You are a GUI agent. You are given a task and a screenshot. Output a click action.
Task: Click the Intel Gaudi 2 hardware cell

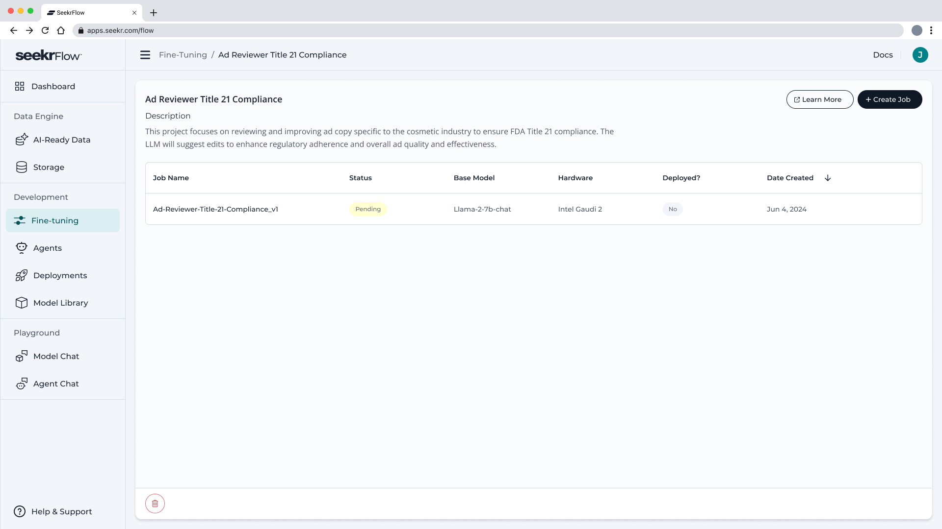coord(580,209)
